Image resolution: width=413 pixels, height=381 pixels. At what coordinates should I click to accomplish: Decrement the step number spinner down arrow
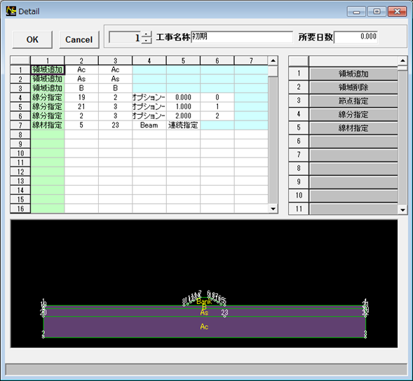click(147, 41)
